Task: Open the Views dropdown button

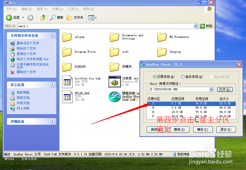Action: tap(92, 18)
